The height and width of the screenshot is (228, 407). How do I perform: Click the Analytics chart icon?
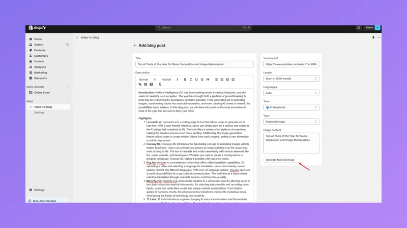[x=31, y=67]
